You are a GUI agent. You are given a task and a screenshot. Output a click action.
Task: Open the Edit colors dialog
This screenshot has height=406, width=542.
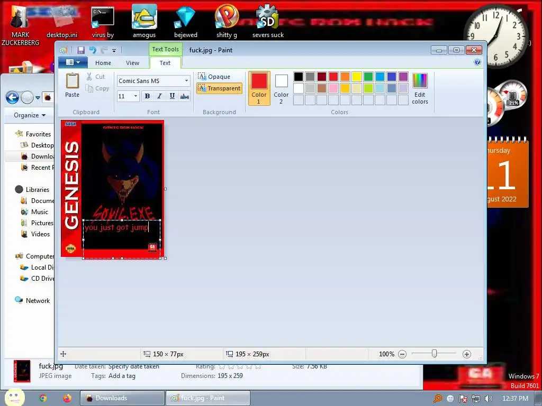tap(420, 88)
